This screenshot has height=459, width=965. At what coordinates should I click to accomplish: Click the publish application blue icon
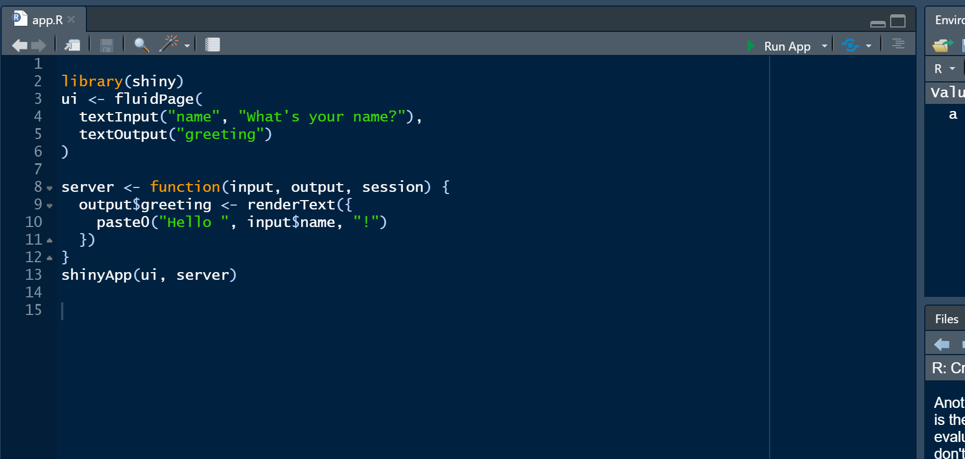[x=850, y=45]
